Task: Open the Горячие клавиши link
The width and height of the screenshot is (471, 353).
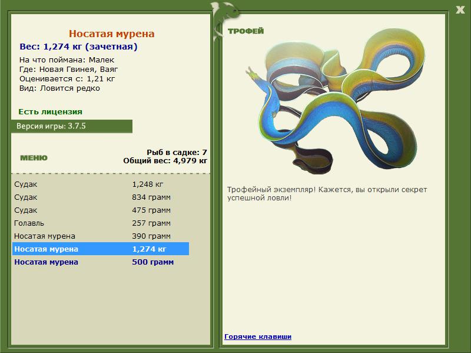Action: [x=258, y=336]
